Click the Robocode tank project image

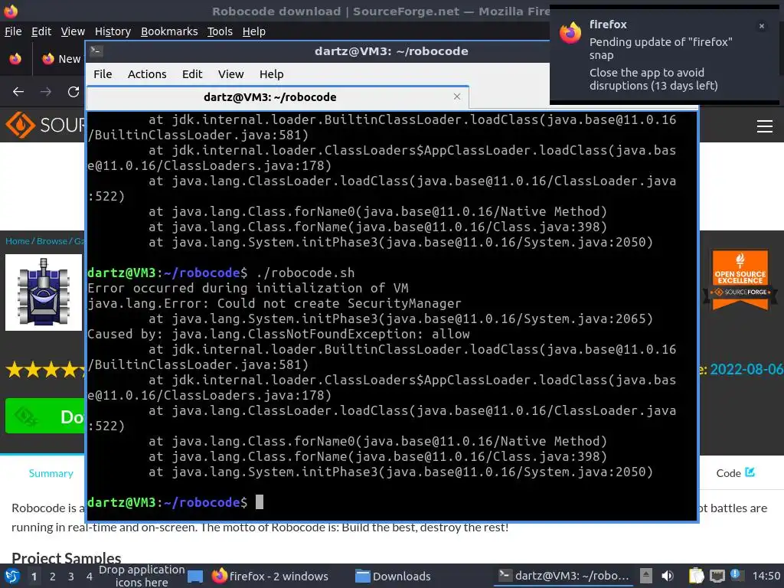(44, 292)
